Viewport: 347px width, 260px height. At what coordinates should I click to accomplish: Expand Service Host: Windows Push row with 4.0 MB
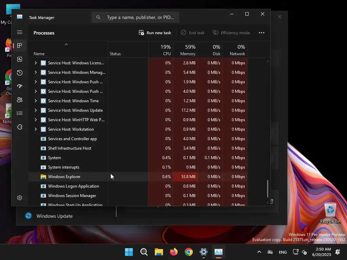click(x=36, y=91)
